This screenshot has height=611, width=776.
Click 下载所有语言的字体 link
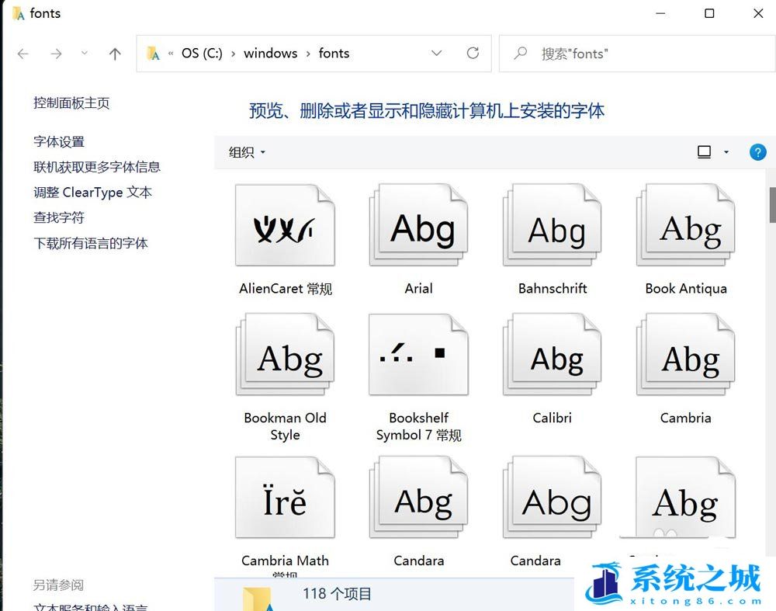pos(91,243)
